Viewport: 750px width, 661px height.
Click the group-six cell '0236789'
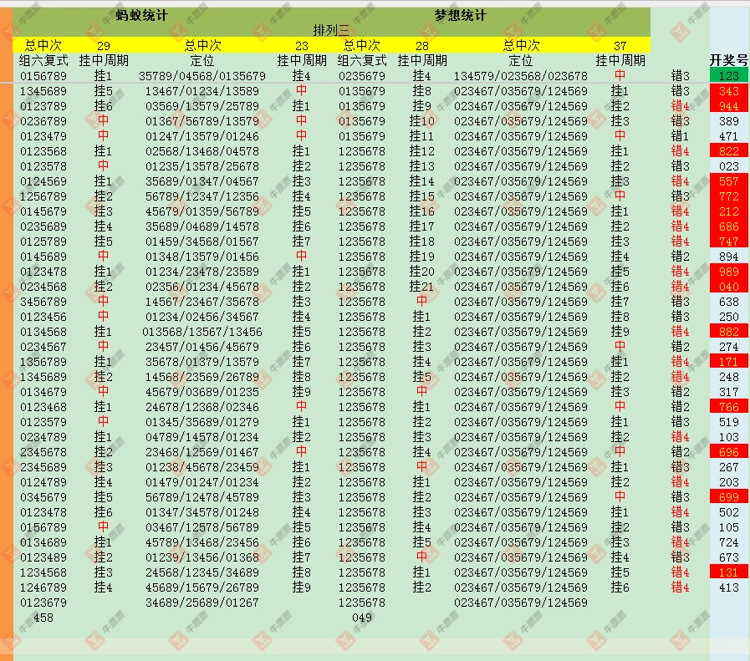click(43, 121)
